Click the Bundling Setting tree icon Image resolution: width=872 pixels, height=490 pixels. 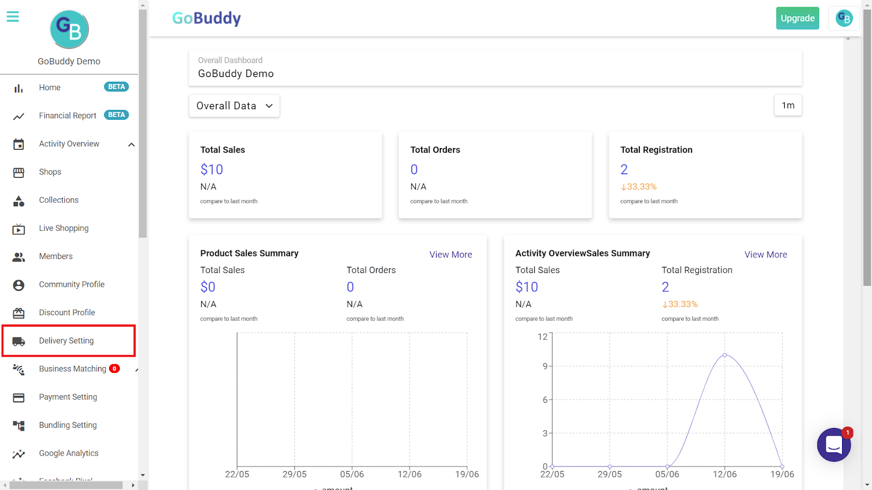click(x=19, y=426)
